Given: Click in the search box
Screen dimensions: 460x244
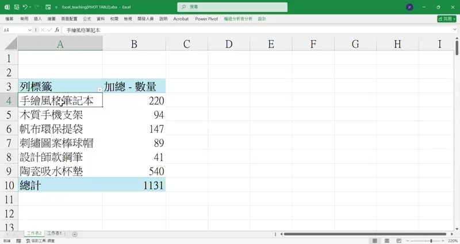Looking at the screenshot, I should click(232, 7).
